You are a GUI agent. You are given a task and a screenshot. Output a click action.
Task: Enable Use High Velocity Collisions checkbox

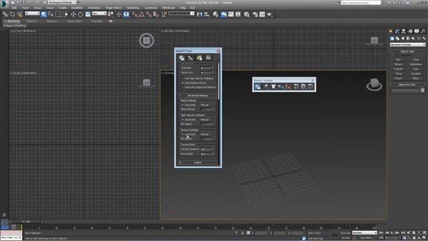[x=183, y=78]
